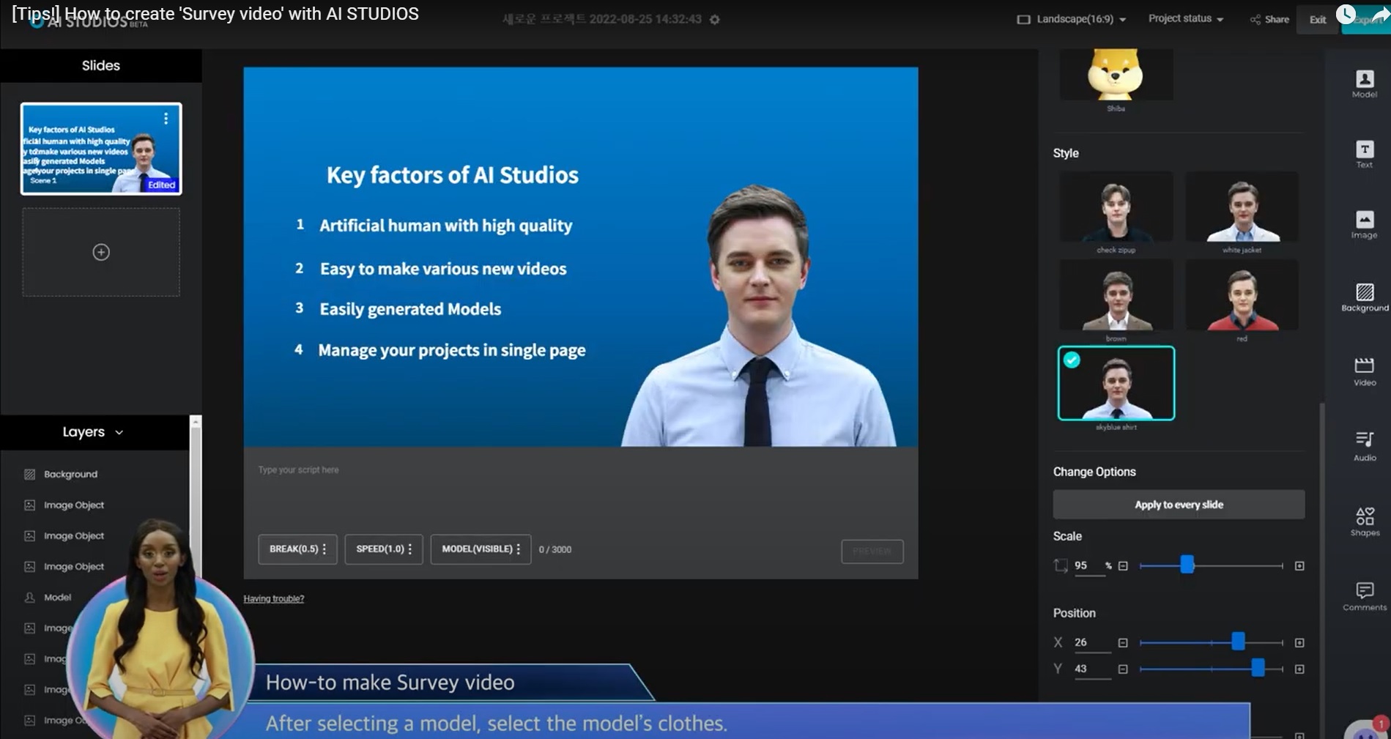Increase Scale with plus icon
Image resolution: width=1391 pixels, height=739 pixels.
pos(1299,565)
